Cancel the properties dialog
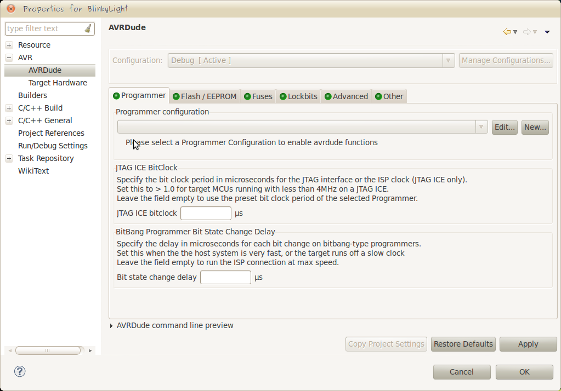Image resolution: width=561 pixels, height=391 pixels. [x=462, y=372]
